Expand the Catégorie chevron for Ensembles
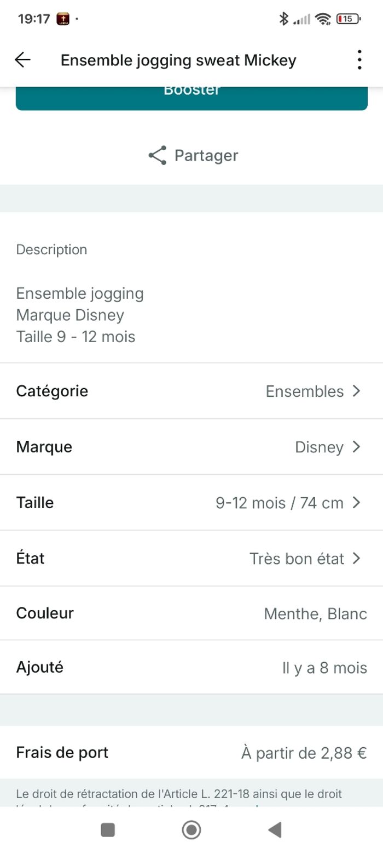The width and height of the screenshot is (383, 853). pyautogui.click(x=356, y=391)
